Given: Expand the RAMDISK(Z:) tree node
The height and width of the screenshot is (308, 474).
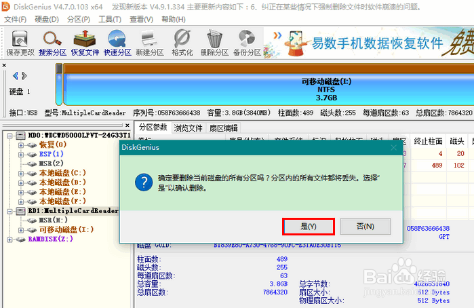Looking at the screenshot, I should [9, 239].
